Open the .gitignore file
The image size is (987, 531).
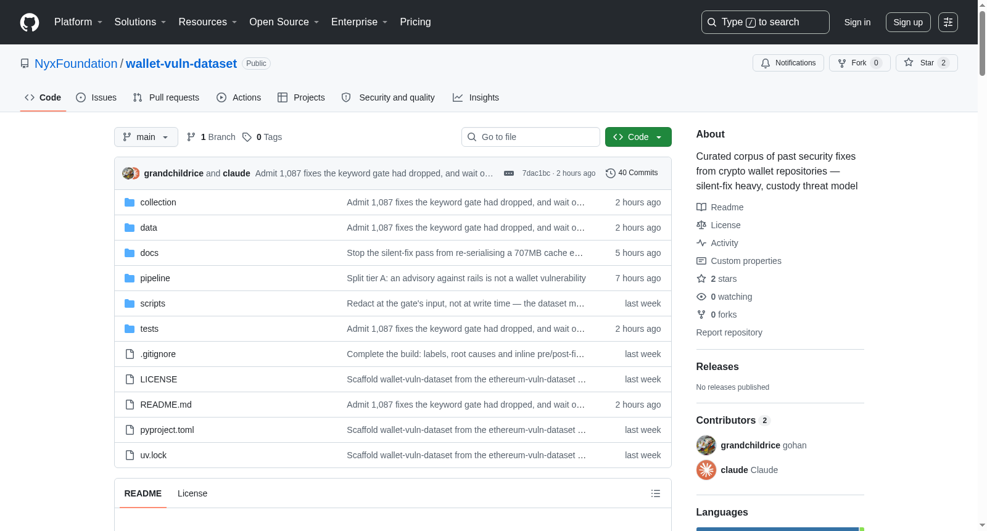click(x=158, y=354)
